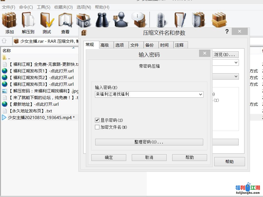Open the 文件(F) menu

(x=9, y=7)
